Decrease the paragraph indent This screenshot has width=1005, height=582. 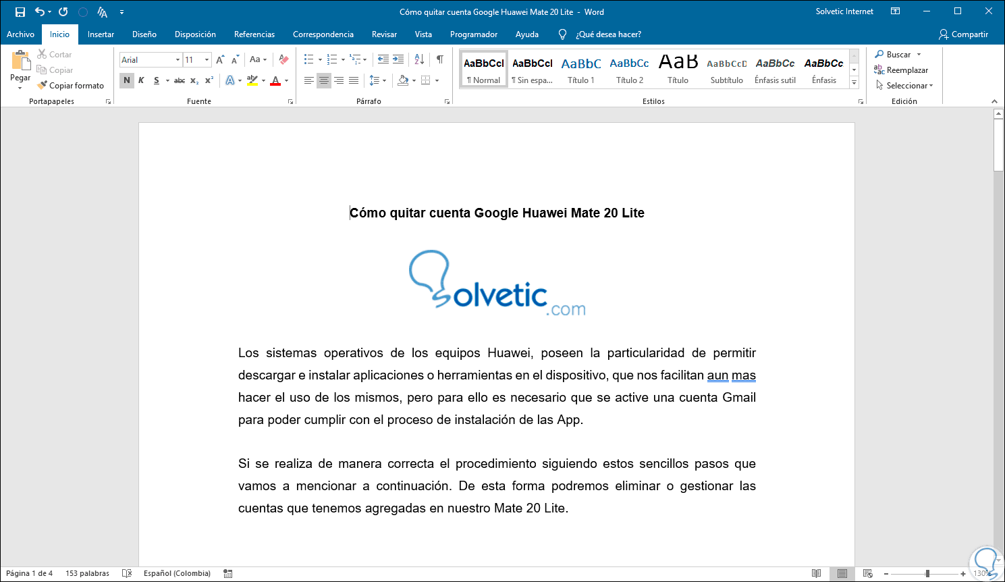click(383, 59)
